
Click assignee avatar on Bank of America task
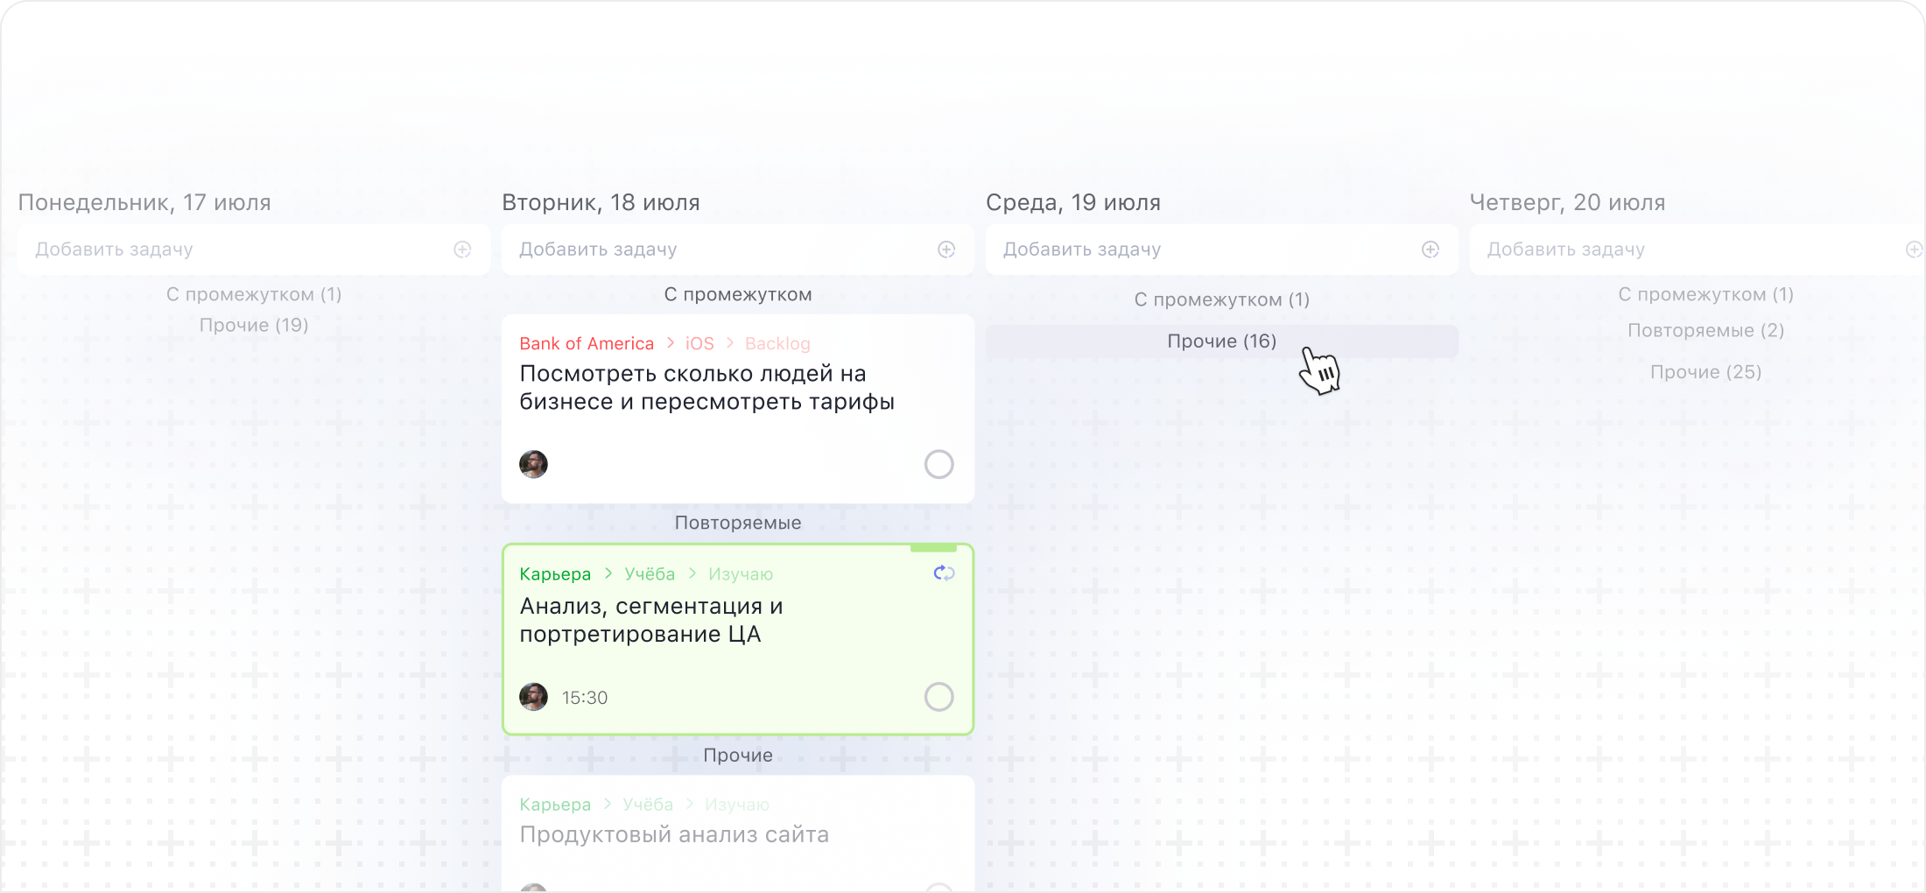pyautogui.click(x=533, y=464)
